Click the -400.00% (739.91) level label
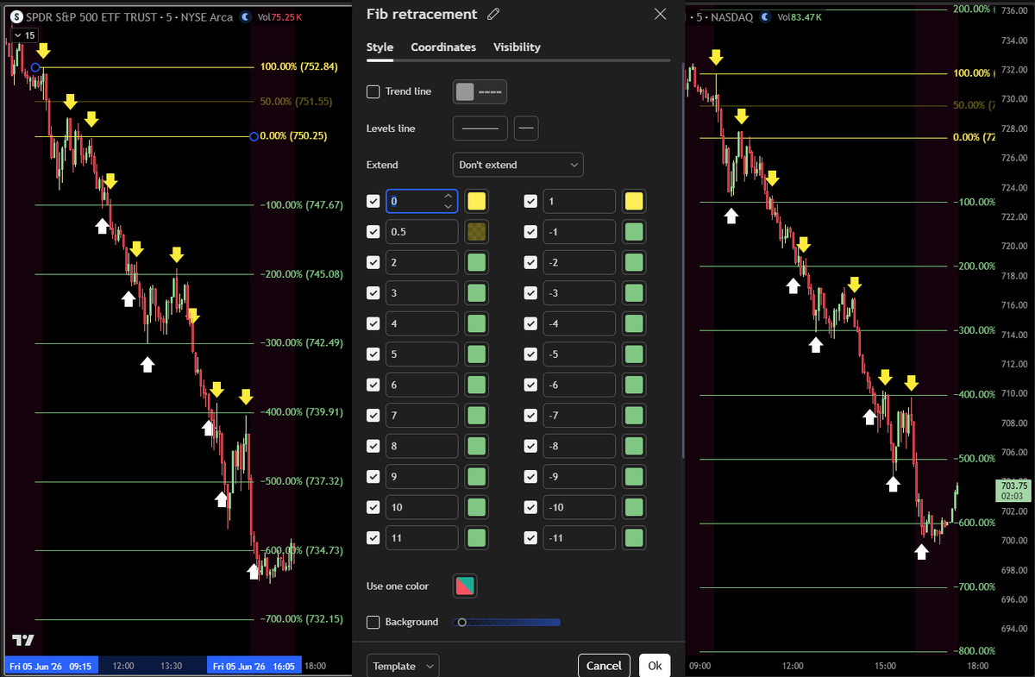 coord(301,412)
